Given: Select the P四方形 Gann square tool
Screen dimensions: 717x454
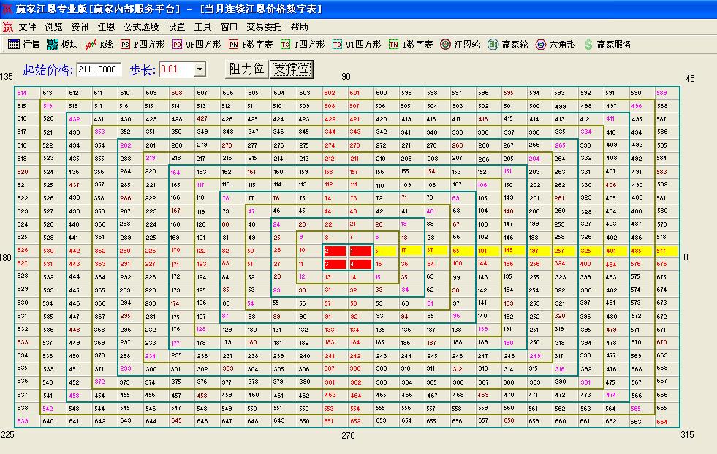Looking at the screenshot, I should pos(139,43).
